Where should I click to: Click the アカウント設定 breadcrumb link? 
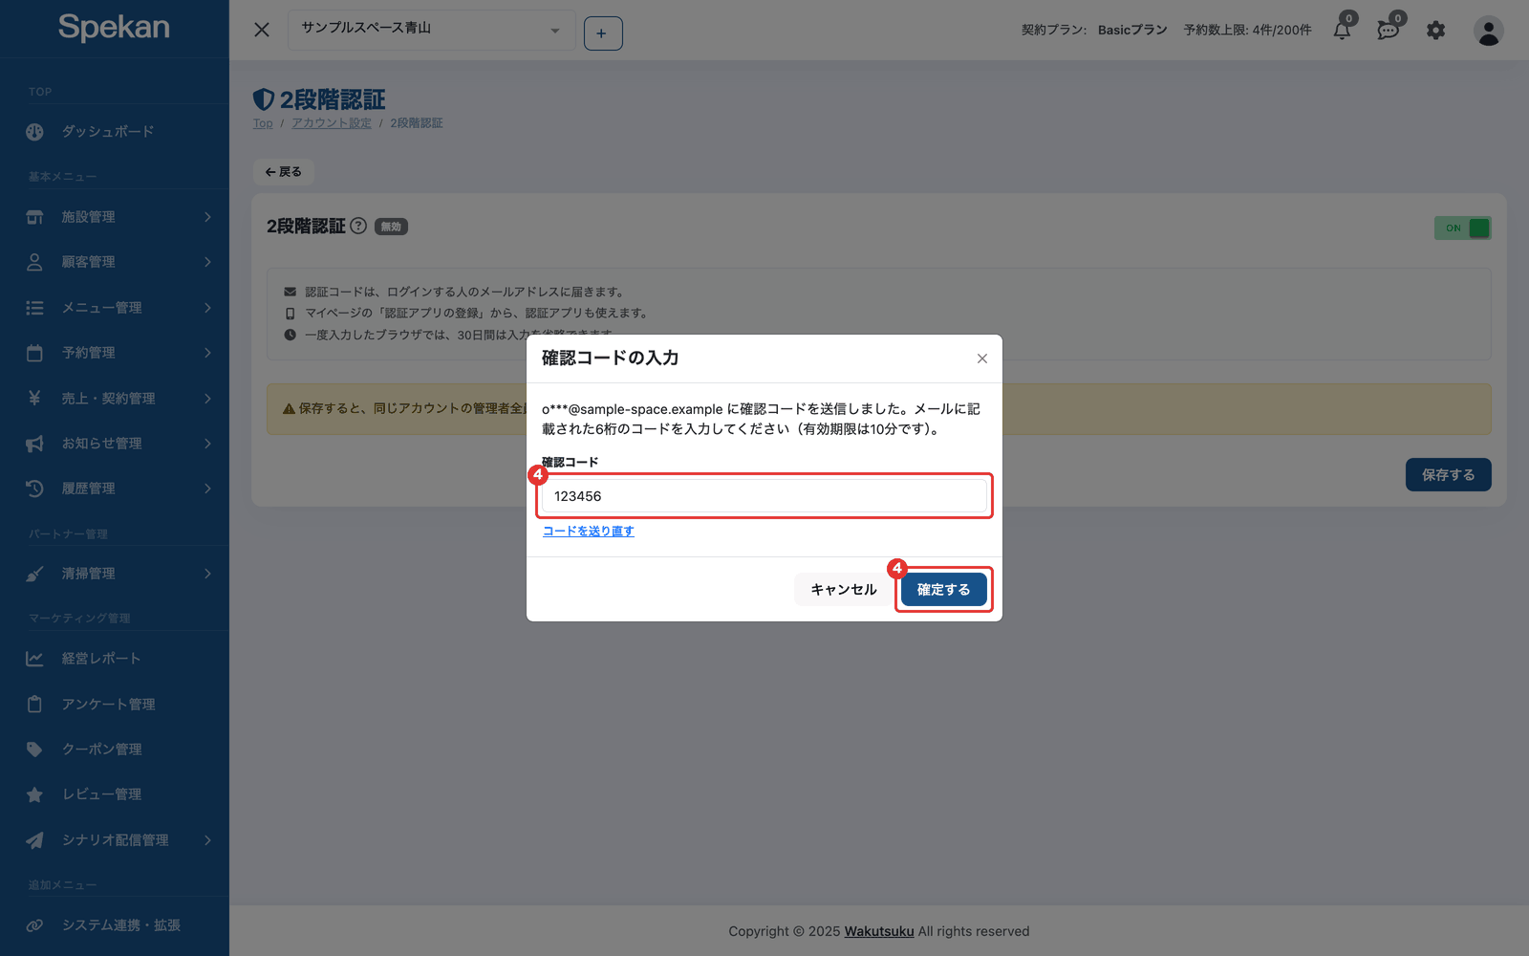(332, 123)
